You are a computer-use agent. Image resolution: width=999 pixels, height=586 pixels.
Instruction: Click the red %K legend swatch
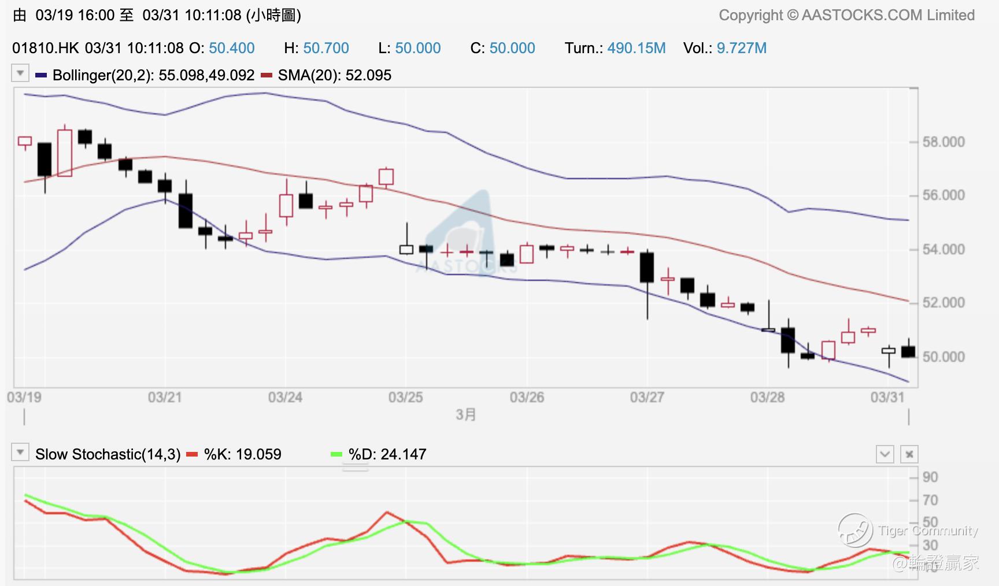pyautogui.click(x=192, y=454)
